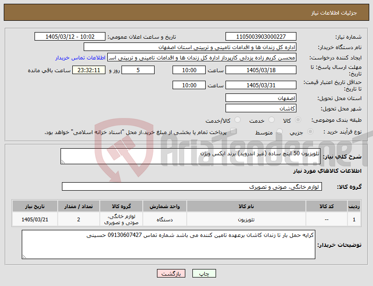Click the نام دستگاه خریدار field
The image size is (373, 286).
[x=190, y=47]
